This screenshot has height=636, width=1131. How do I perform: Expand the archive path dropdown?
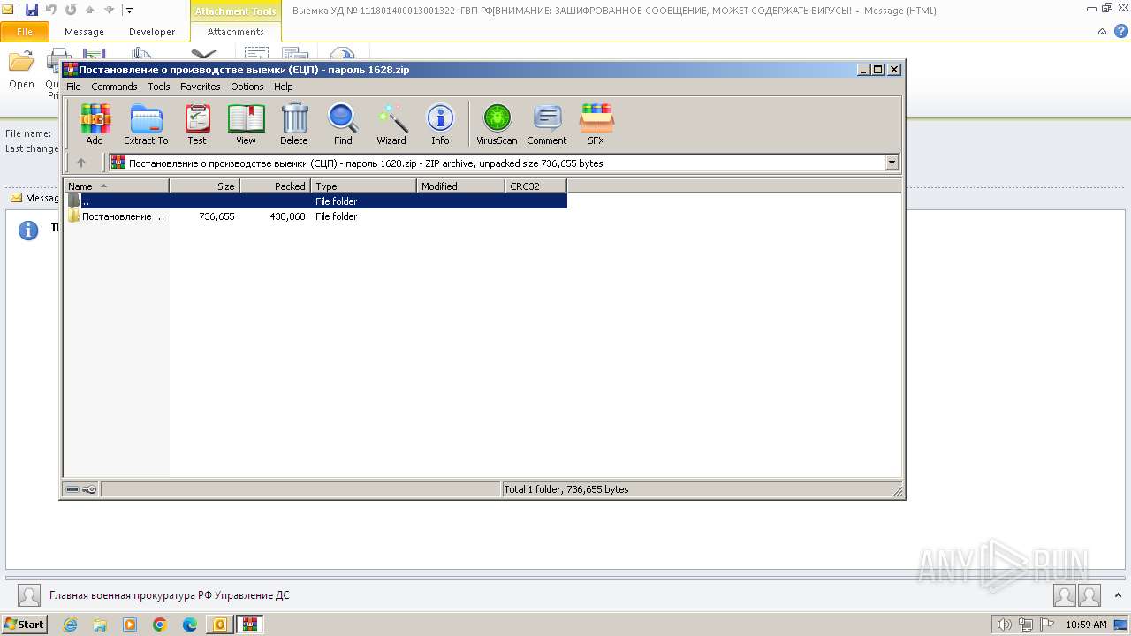pyautogui.click(x=892, y=163)
